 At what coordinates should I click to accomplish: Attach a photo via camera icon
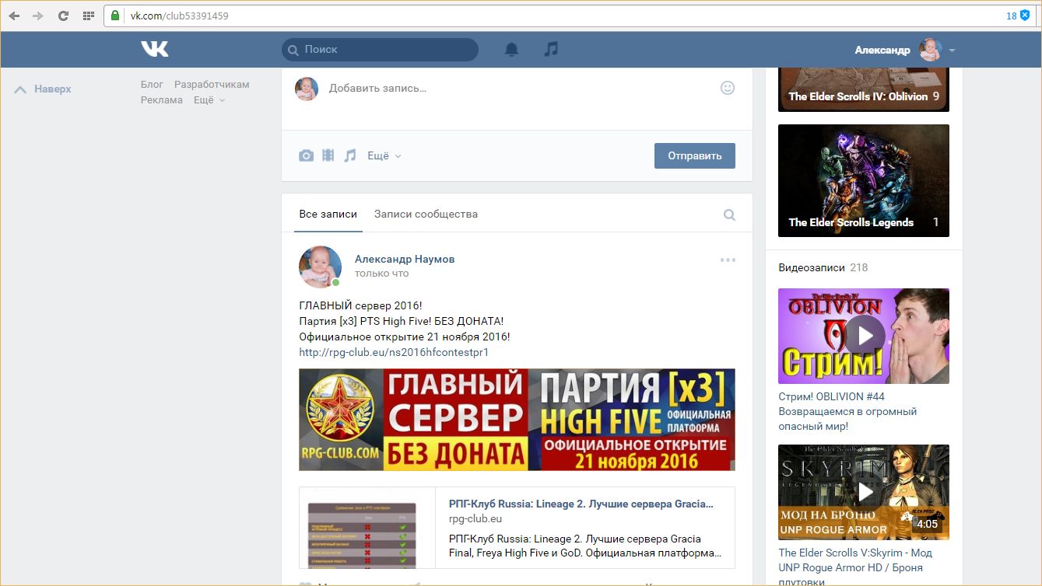[306, 155]
